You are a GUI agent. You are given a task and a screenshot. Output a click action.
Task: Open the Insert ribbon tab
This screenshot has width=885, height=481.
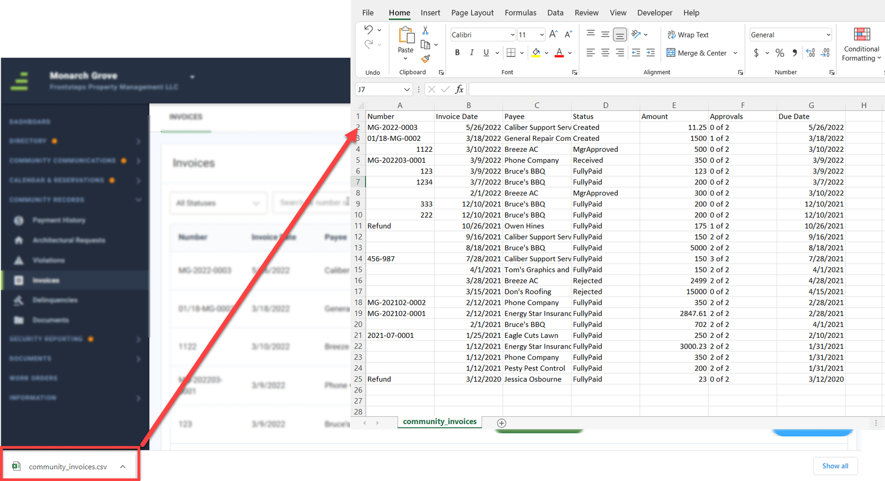coord(430,13)
